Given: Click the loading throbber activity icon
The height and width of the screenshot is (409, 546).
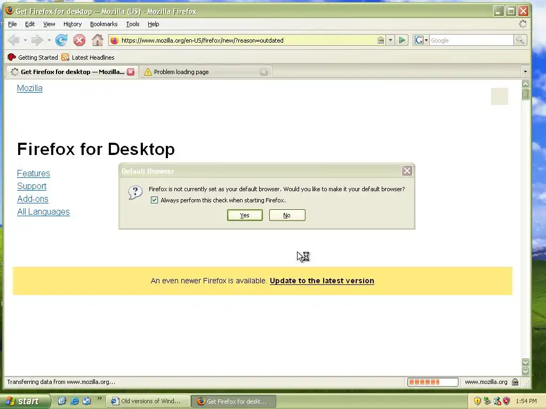Looking at the screenshot, I should click(523, 23).
